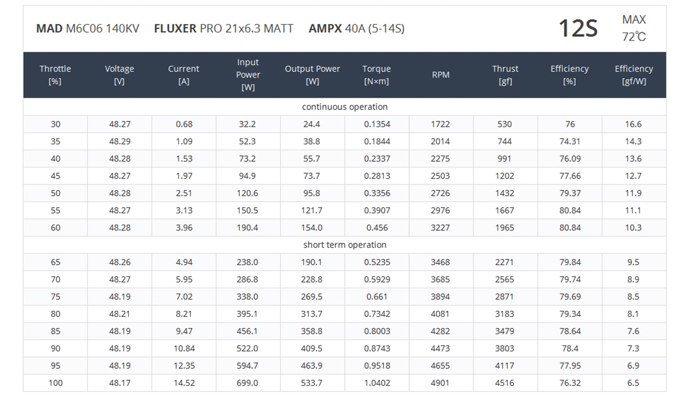Click the 1.0402 torque value cell
The image size is (689, 395).
[x=377, y=383]
